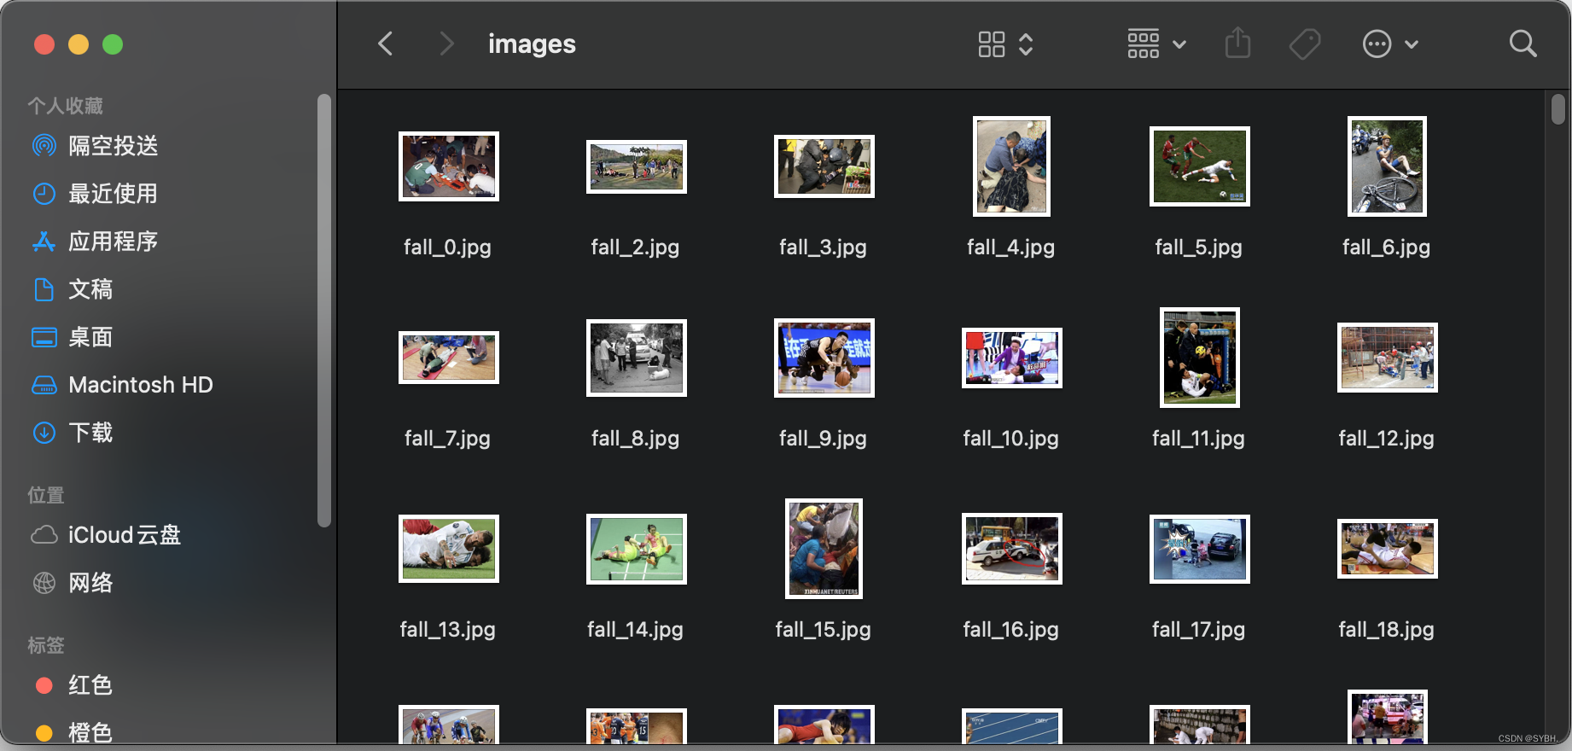Click the fall_17.jpg file name
The height and width of the screenshot is (751, 1572).
(1199, 630)
